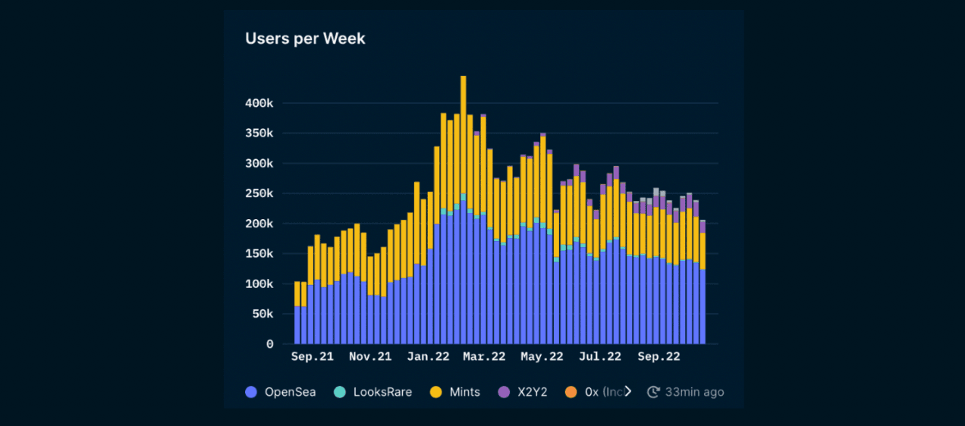Click the blue OpenSea legend dot

tap(252, 392)
